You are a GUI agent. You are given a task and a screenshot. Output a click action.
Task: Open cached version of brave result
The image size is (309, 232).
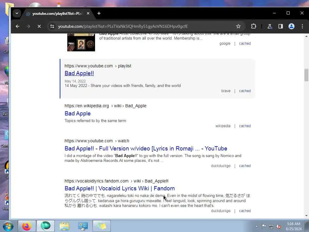coord(245,91)
